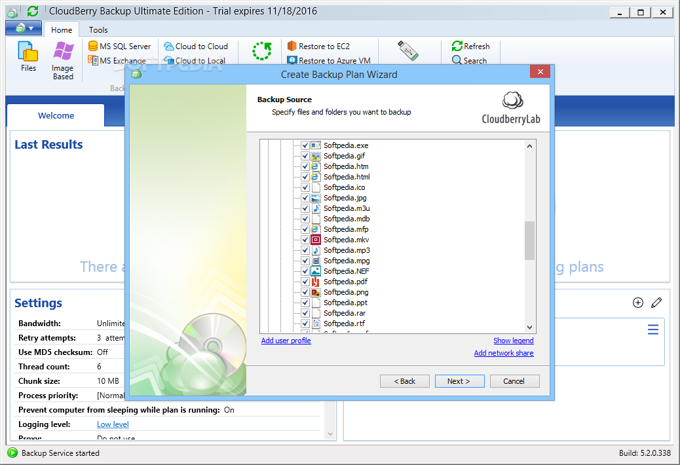Image resolution: width=680 pixels, height=465 pixels.
Task: Click the Add user profile link
Action: [286, 341]
